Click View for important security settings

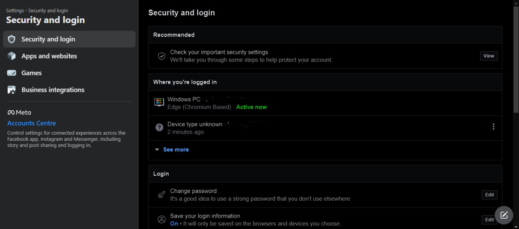(x=489, y=56)
